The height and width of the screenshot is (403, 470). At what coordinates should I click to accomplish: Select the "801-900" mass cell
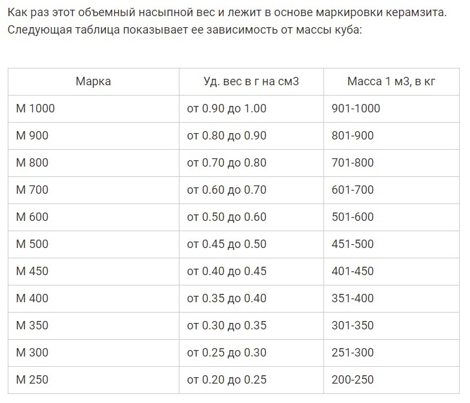(x=352, y=136)
